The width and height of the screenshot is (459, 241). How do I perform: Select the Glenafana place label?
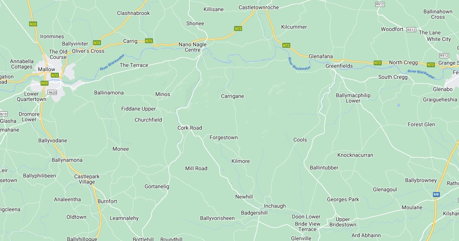click(321, 56)
